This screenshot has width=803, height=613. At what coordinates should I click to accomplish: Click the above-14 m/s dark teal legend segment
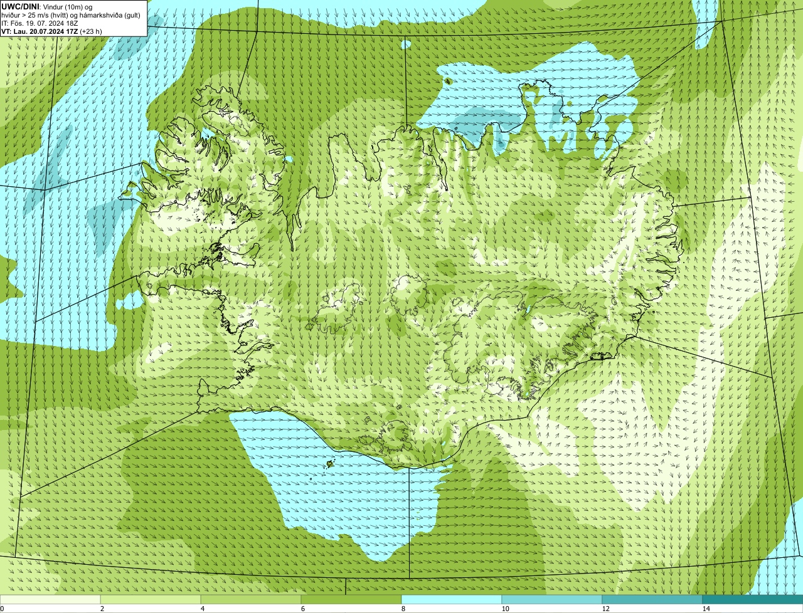pyautogui.click(x=753, y=599)
